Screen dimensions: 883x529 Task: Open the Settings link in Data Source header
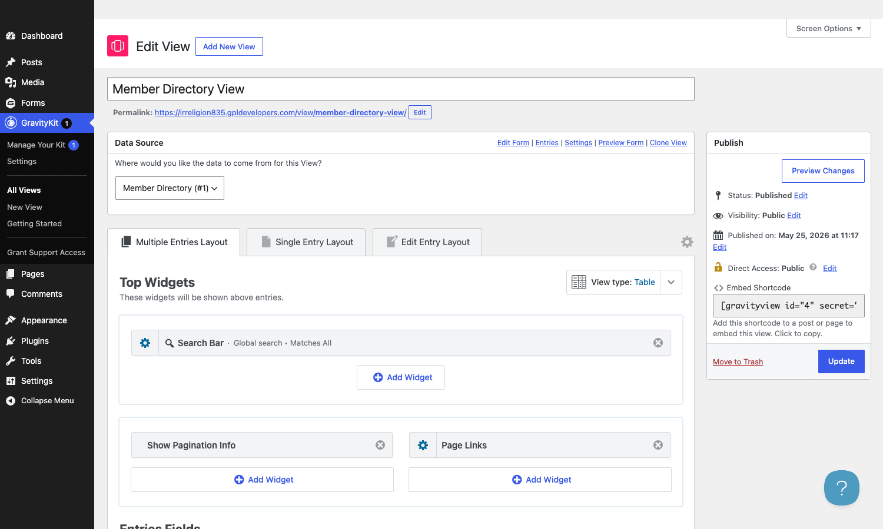pos(578,143)
